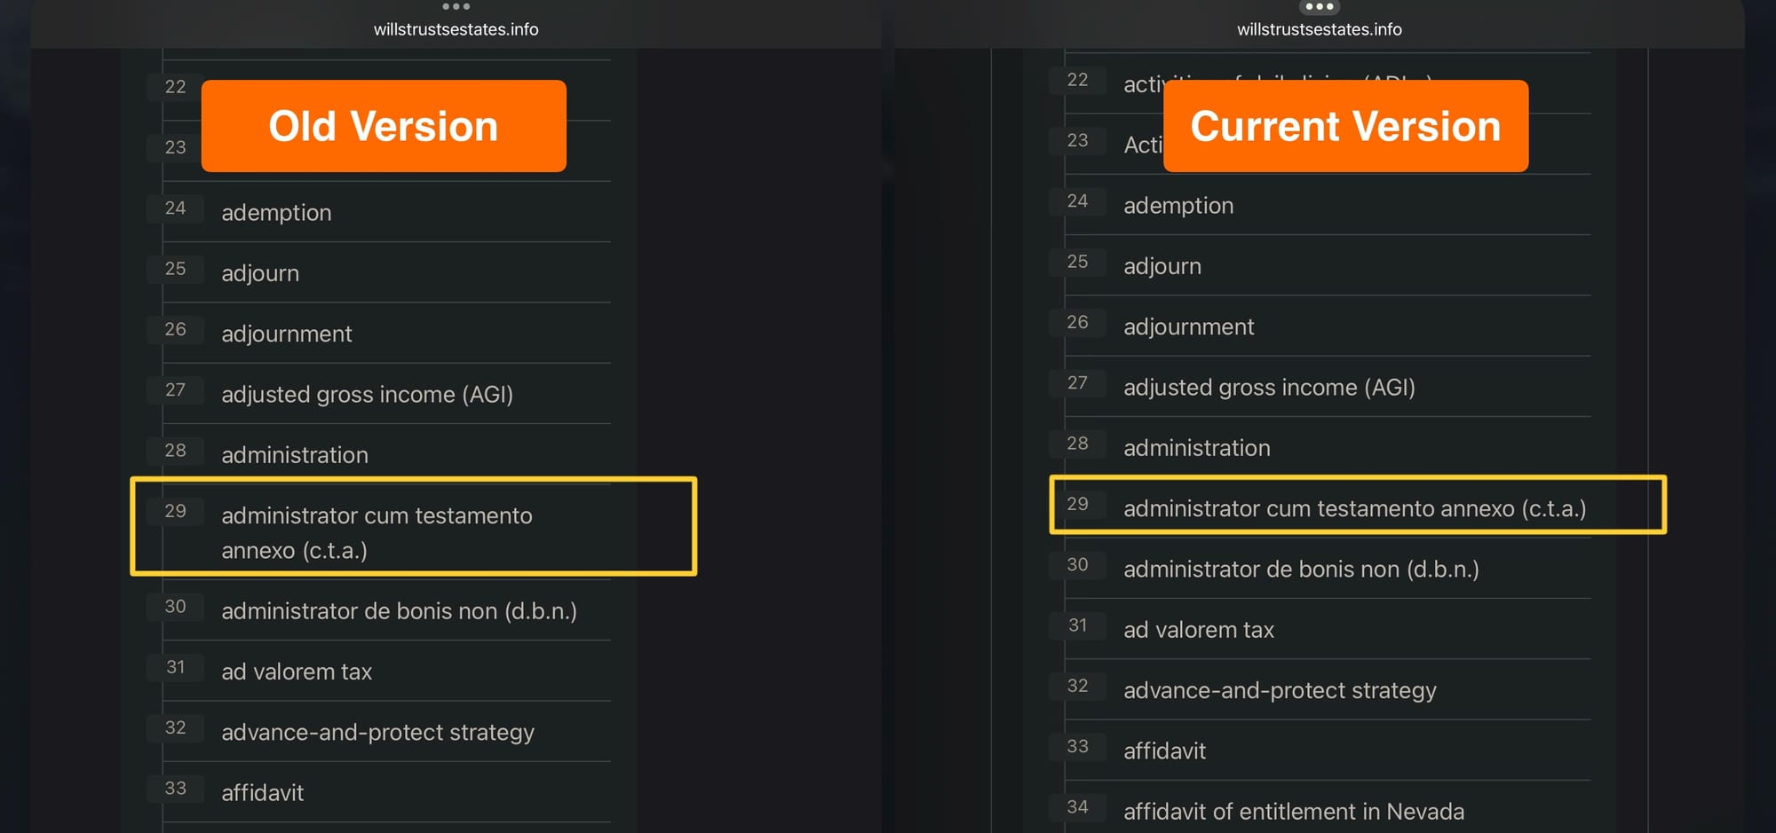Select 'adjourn' in the left window
Image resolution: width=1776 pixels, height=833 pixels.
tap(260, 273)
